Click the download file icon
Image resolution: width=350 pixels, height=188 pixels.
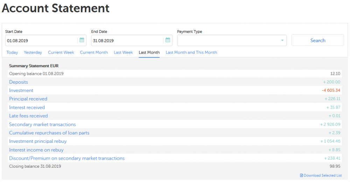click(x=301, y=175)
